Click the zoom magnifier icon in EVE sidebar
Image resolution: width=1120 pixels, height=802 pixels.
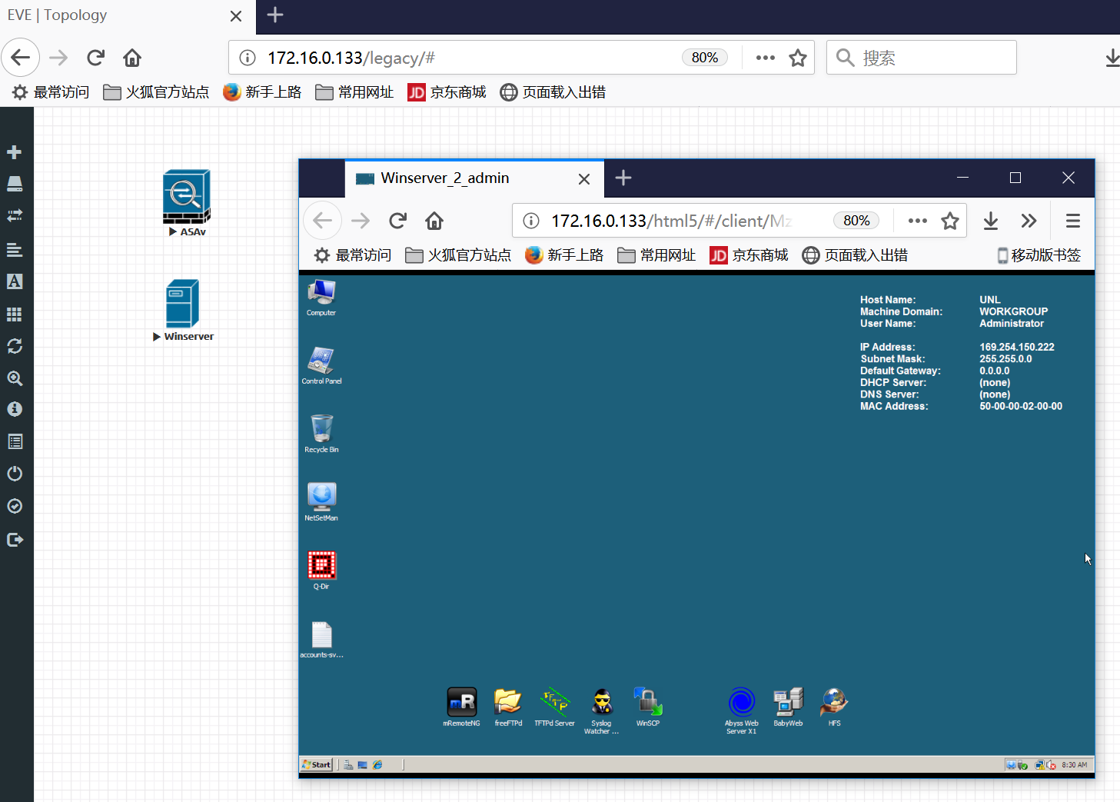pyautogui.click(x=15, y=378)
